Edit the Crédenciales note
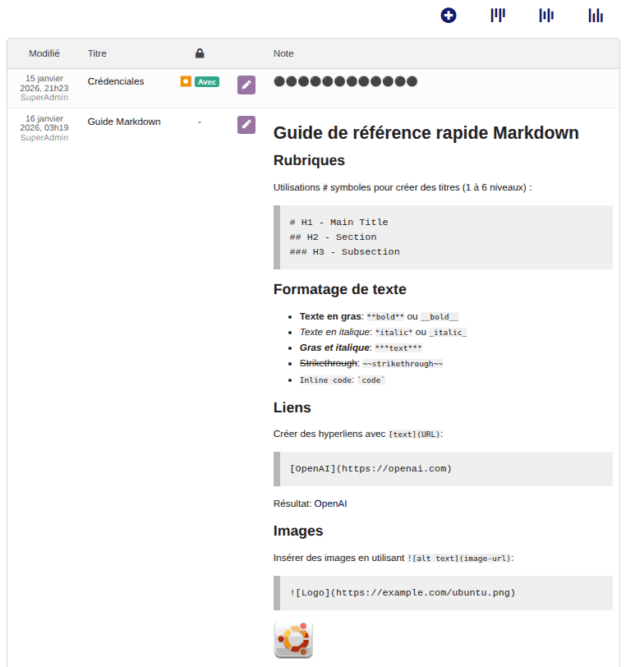The height and width of the screenshot is (667, 626). pyautogui.click(x=246, y=85)
